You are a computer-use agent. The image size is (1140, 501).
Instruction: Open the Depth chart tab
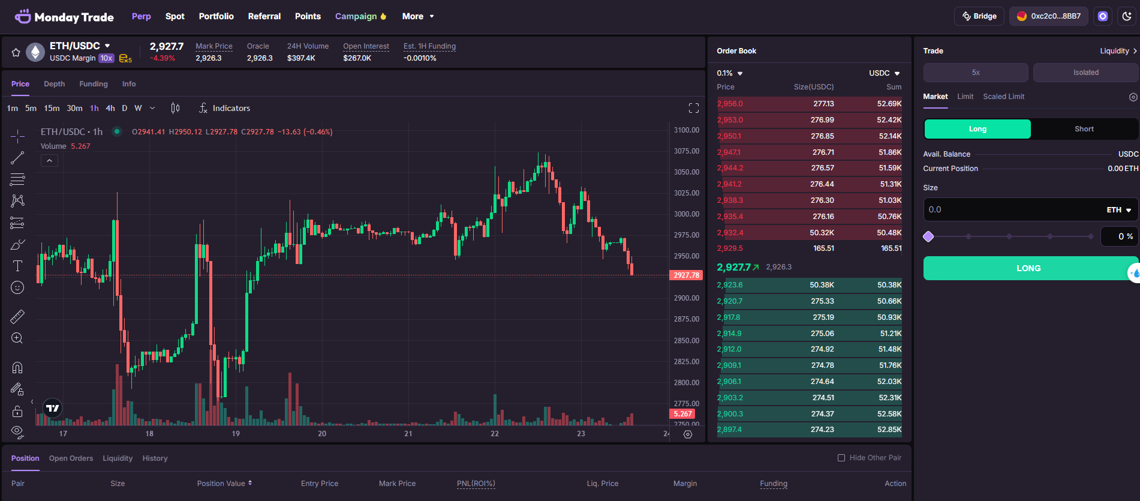pyautogui.click(x=54, y=84)
